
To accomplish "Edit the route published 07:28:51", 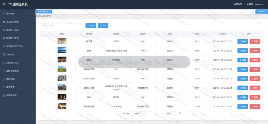I will pyautogui.click(x=243, y=88).
